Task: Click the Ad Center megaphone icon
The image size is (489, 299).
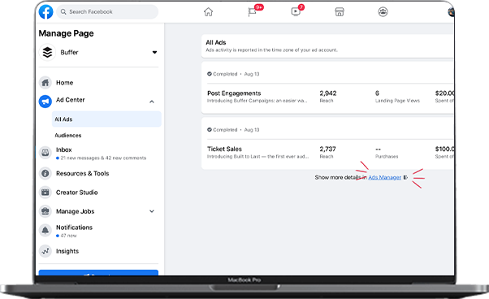Action: [x=45, y=102]
